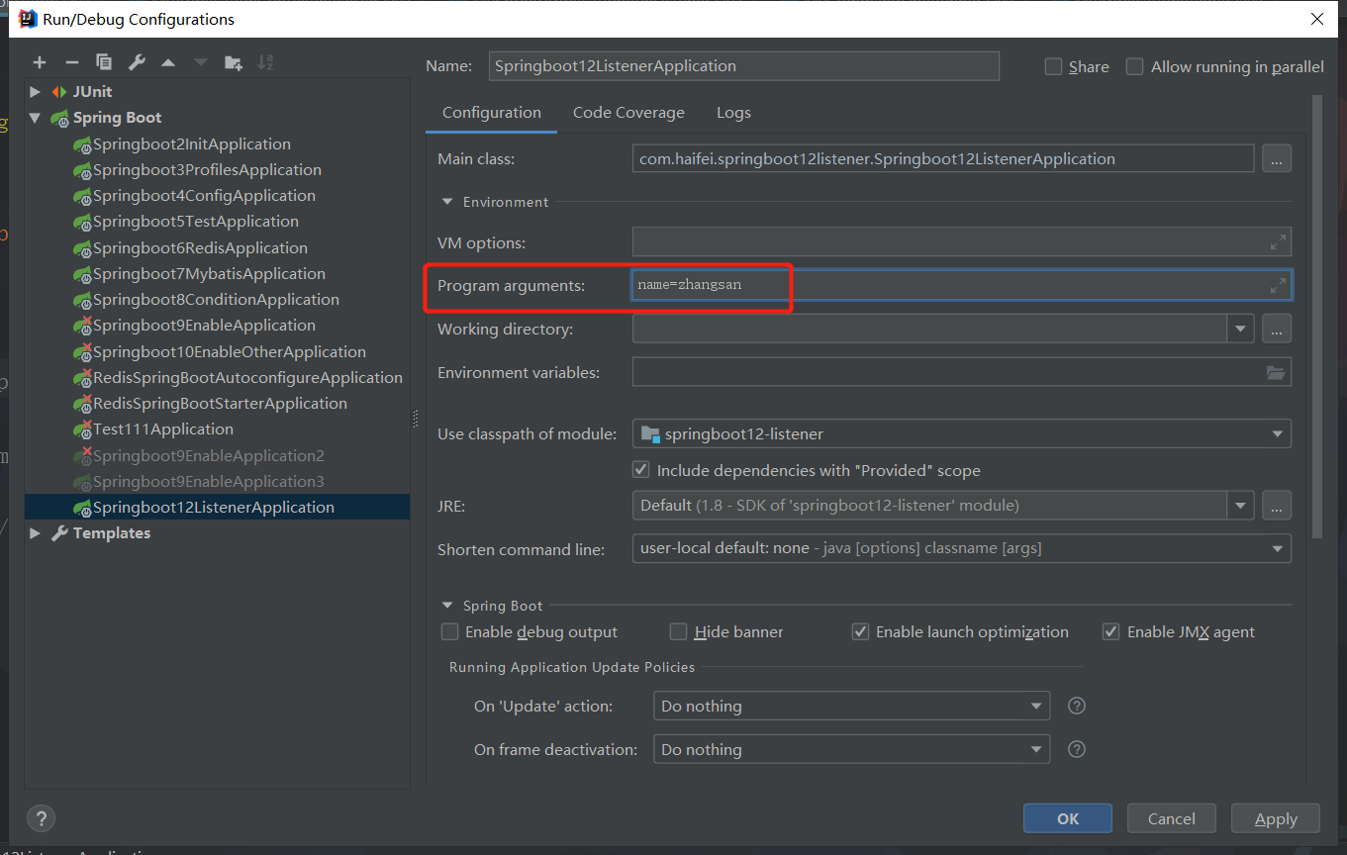Click the VM options field
Image resolution: width=1347 pixels, height=855 pixels.
962,242
